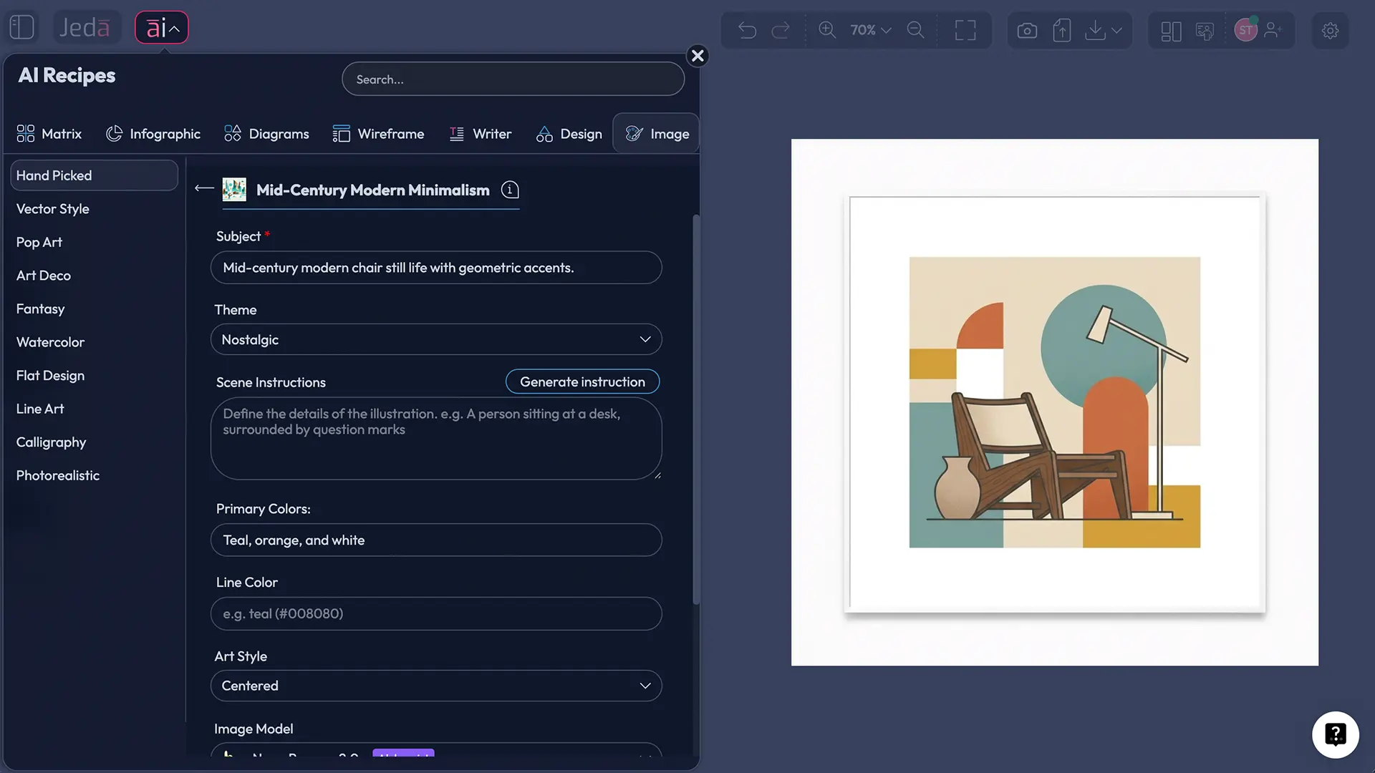Zoom out of the canvas
The width and height of the screenshot is (1375, 773).
point(915,30)
